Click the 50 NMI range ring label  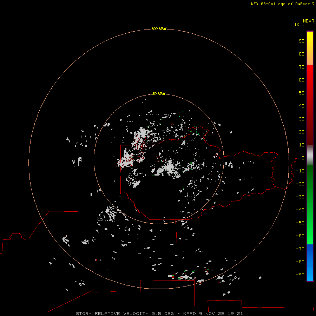(x=159, y=94)
